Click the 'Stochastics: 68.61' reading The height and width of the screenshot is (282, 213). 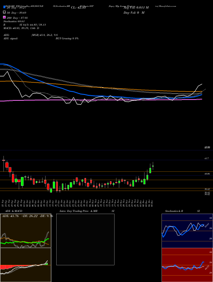tap(15, 21)
